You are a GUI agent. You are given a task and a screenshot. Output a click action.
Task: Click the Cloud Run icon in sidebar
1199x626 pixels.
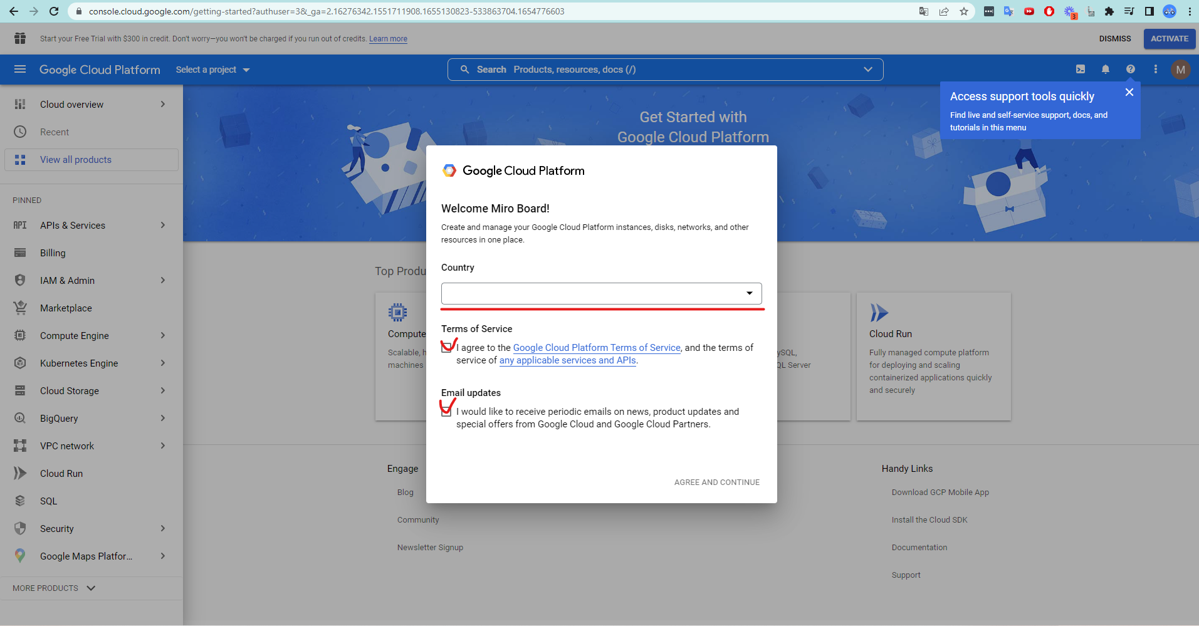(x=20, y=474)
